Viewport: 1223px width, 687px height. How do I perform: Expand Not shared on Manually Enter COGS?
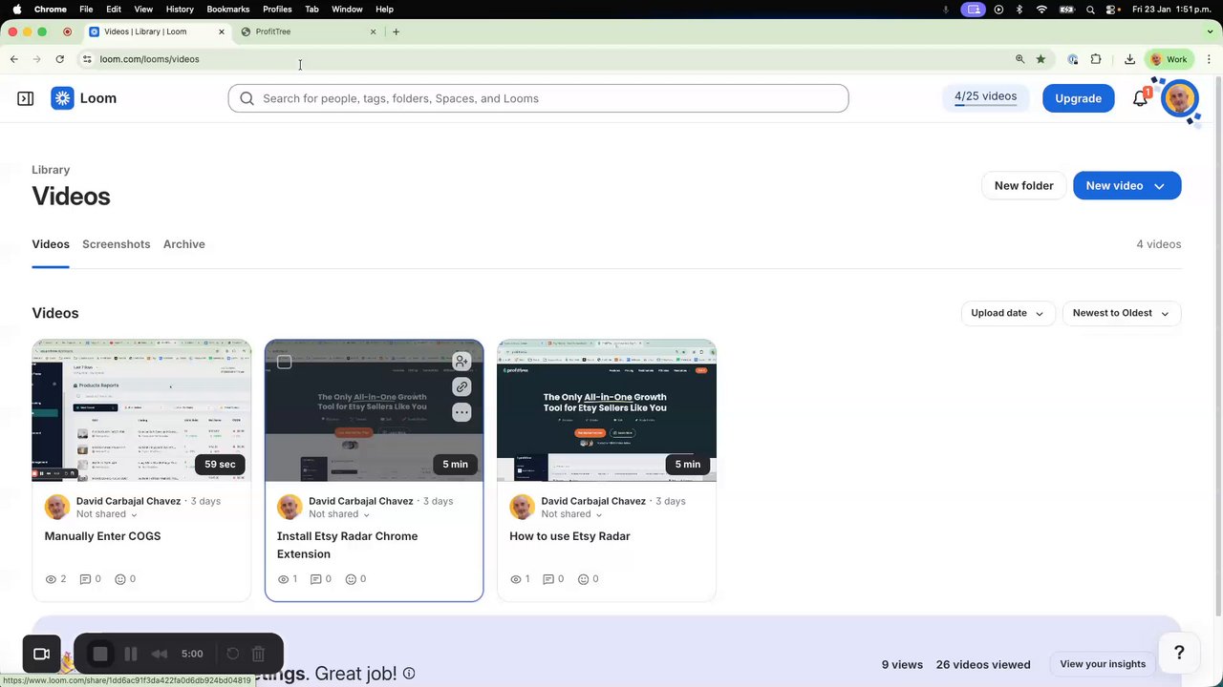pos(106,514)
